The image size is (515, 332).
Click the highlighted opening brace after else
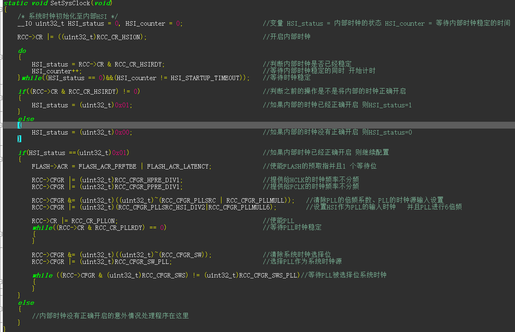(x=20, y=125)
